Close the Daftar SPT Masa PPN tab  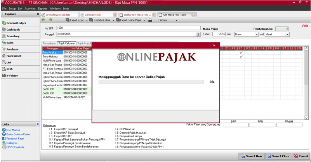pyautogui.click(x=154, y=15)
